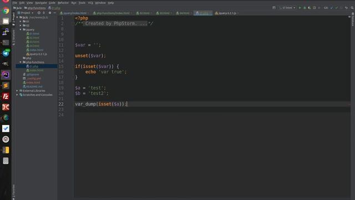Screen dimensions: 355x200
Task: Open the Code menu
Action: pyautogui.click(x=52, y=3)
